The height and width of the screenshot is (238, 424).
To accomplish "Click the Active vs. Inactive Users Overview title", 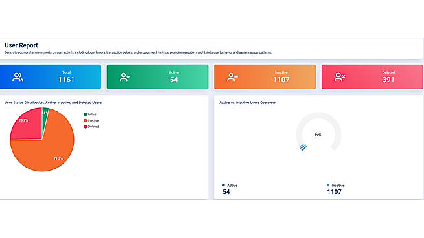I will pyautogui.click(x=247, y=103).
